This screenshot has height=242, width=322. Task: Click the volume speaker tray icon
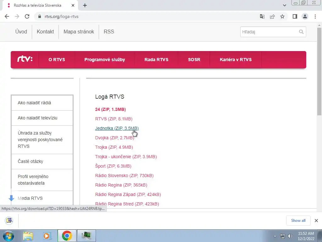coord(290,236)
